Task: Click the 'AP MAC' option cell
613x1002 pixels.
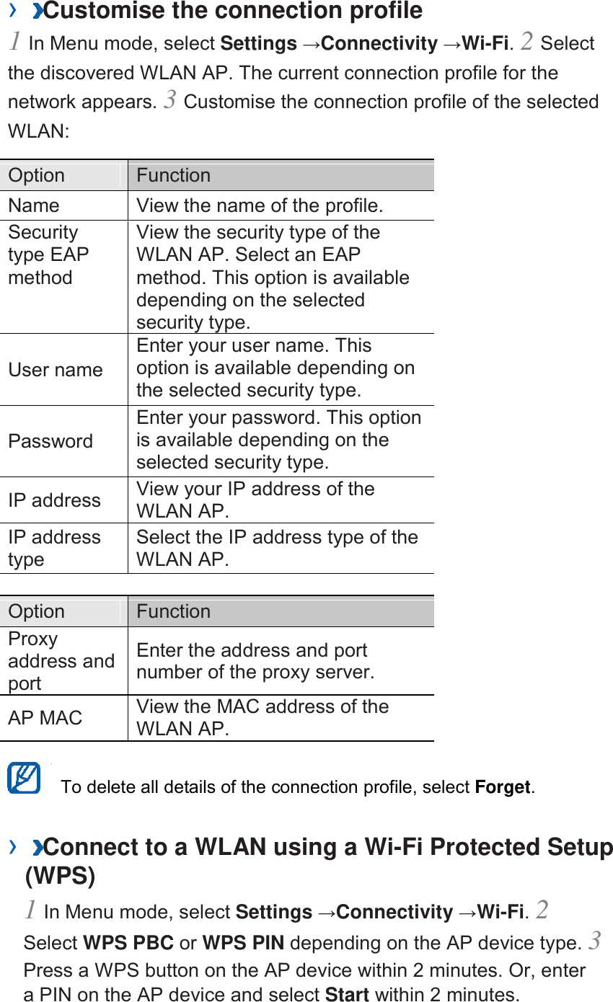Action: pyautogui.click(x=45, y=718)
